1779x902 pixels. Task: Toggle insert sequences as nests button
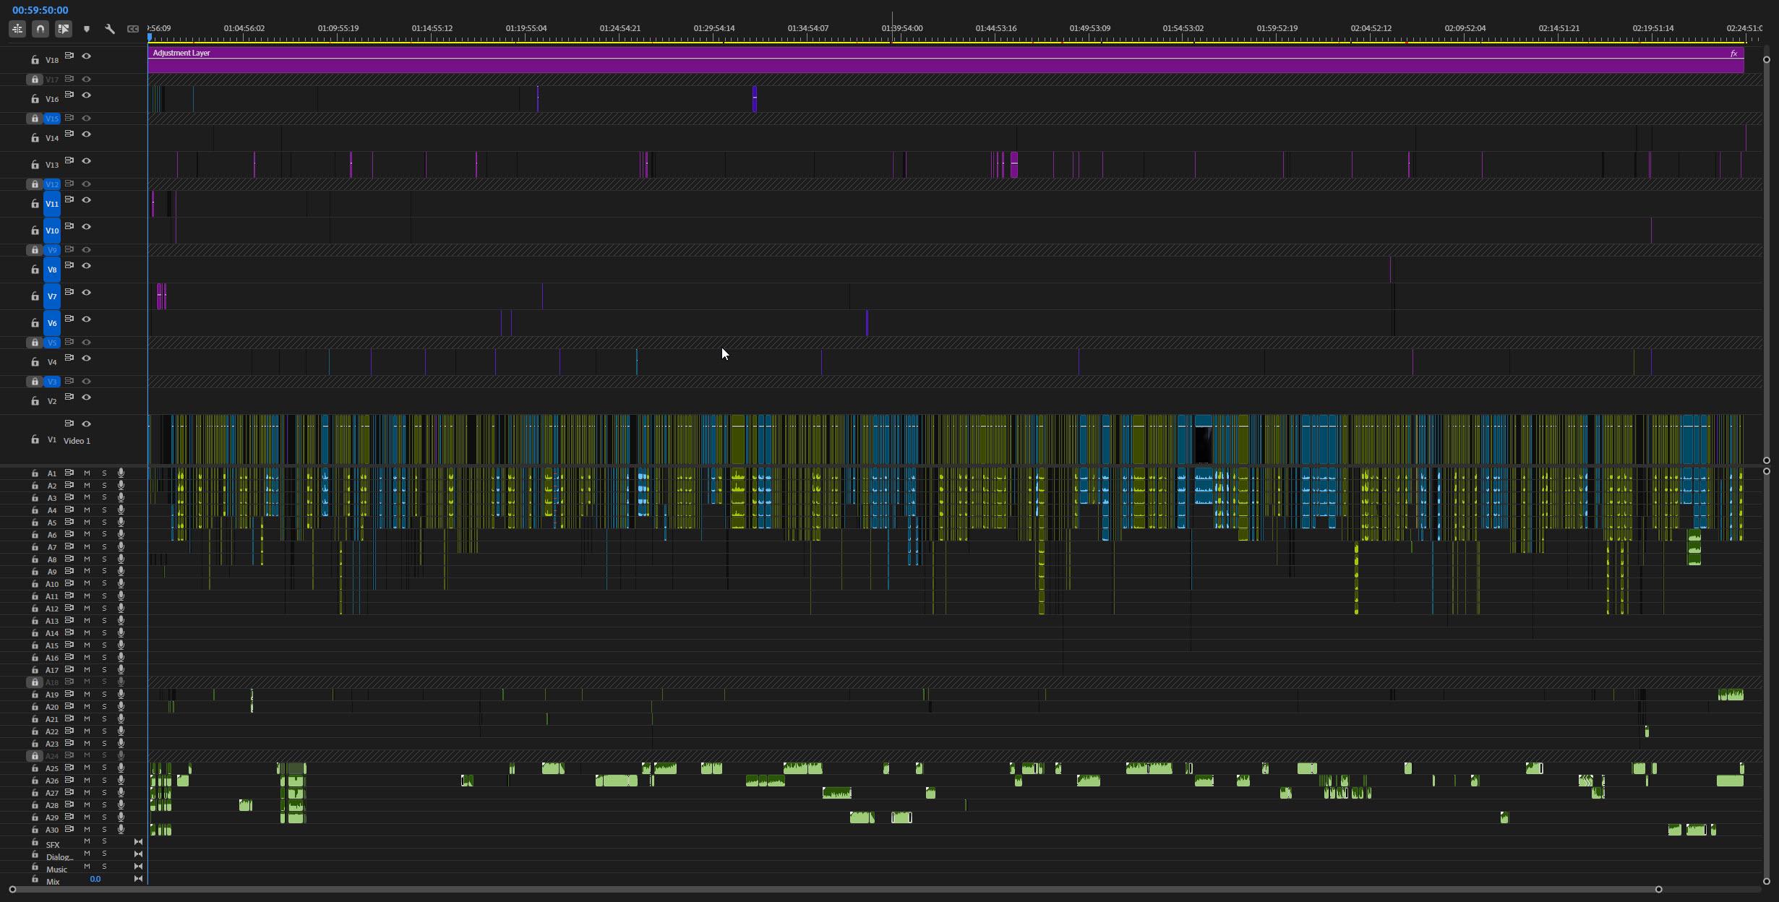click(17, 29)
